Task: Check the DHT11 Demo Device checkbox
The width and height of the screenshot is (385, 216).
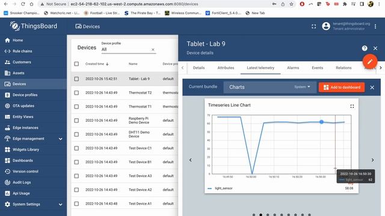Action: [x=76, y=134]
